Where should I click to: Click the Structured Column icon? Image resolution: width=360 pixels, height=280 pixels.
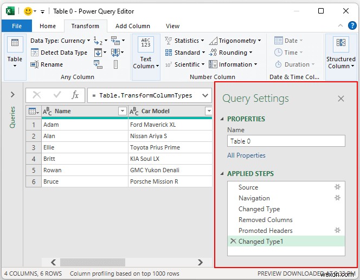[x=340, y=44]
